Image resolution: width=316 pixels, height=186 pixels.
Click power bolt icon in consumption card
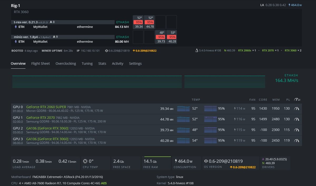tap(176, 161)
